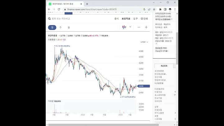Click the browser address bar URL
Viewport: 224px width, 126px height.
pos(92,9)
